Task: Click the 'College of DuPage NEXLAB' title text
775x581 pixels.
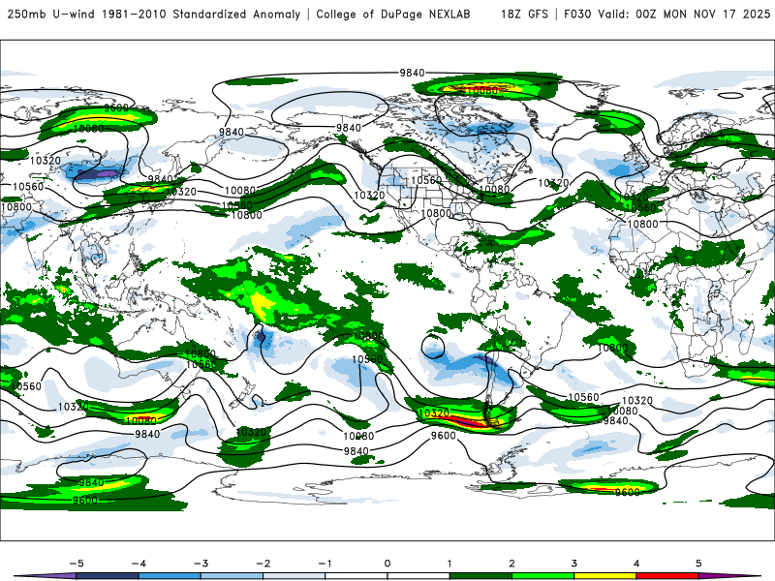Action: (393, 14)
